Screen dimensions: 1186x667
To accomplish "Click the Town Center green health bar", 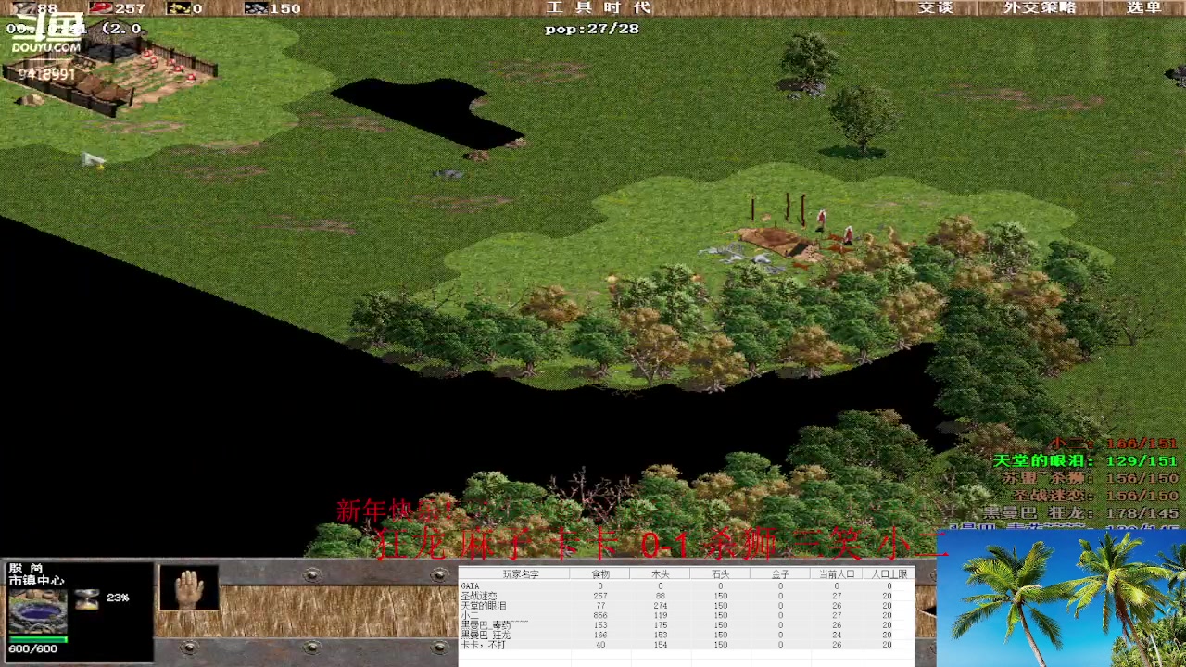I will (x=38, y=639).
